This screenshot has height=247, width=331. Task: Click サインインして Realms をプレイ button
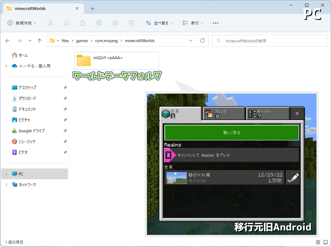(232, 155)
